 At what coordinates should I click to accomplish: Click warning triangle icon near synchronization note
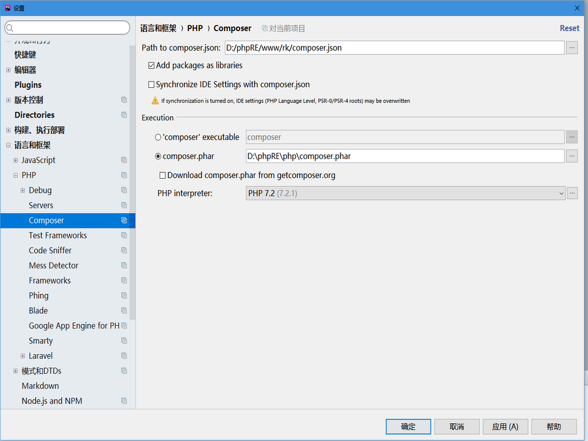(x=155, y=100)
